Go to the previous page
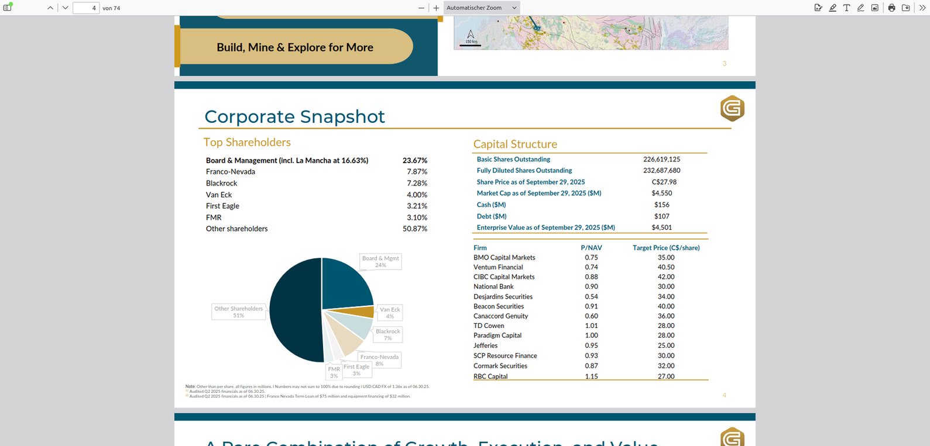Screen dimensions: 930x446 tap(50, 8)
